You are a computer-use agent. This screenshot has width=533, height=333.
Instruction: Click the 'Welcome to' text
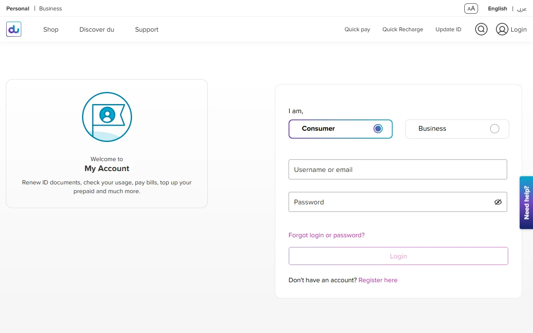[x=107, y=159]
